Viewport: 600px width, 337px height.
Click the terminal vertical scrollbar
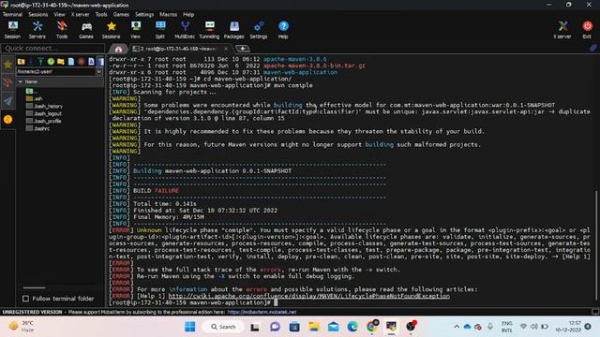596,244
